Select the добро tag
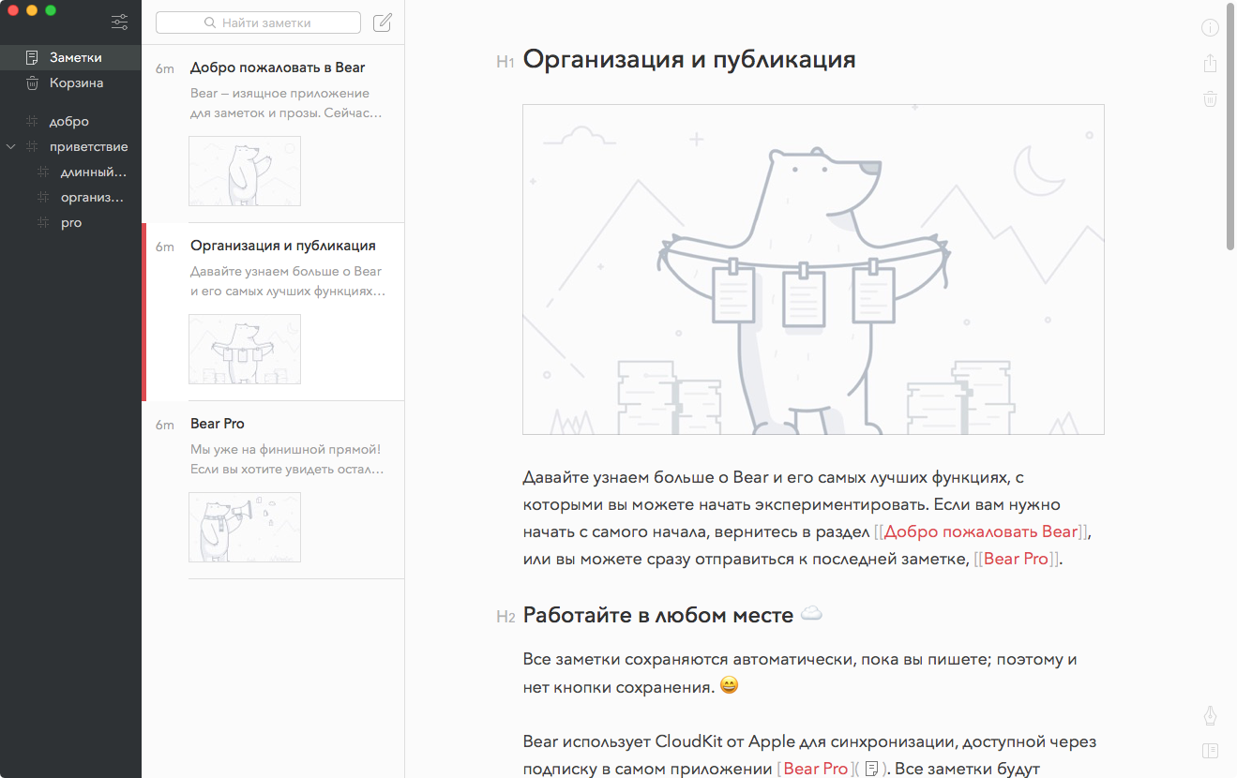The height and width of the screenshot is (778, 1237). tap(68, 122)
